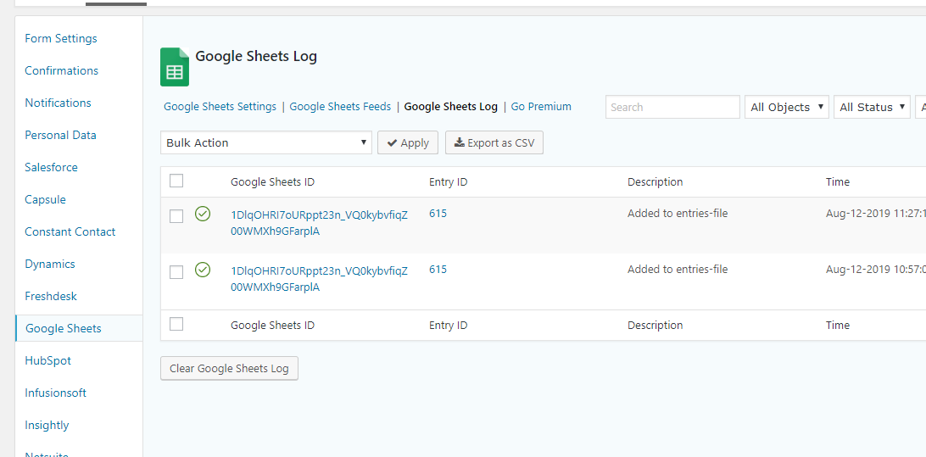Check the checkbox on the 10:57 log row
926x457 pixels.
[176, 271]
